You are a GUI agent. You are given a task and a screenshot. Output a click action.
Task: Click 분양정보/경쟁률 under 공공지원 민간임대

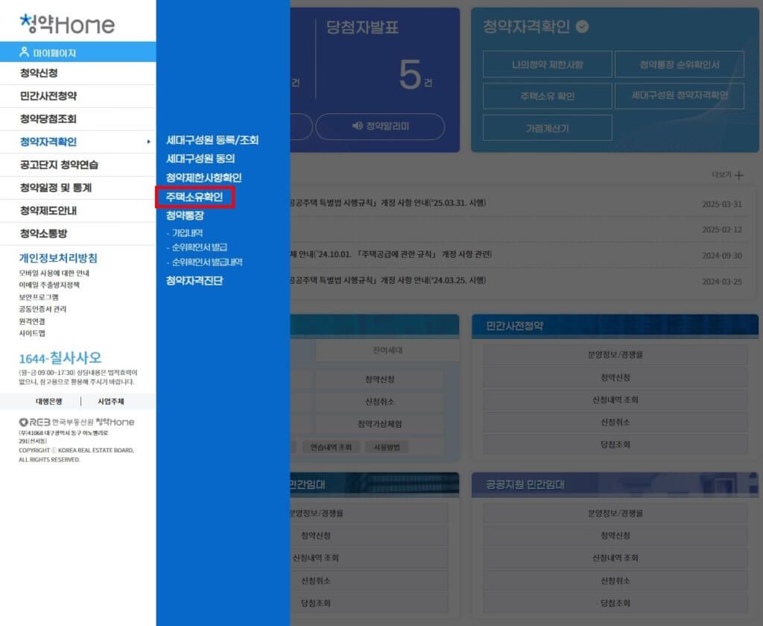615,513
